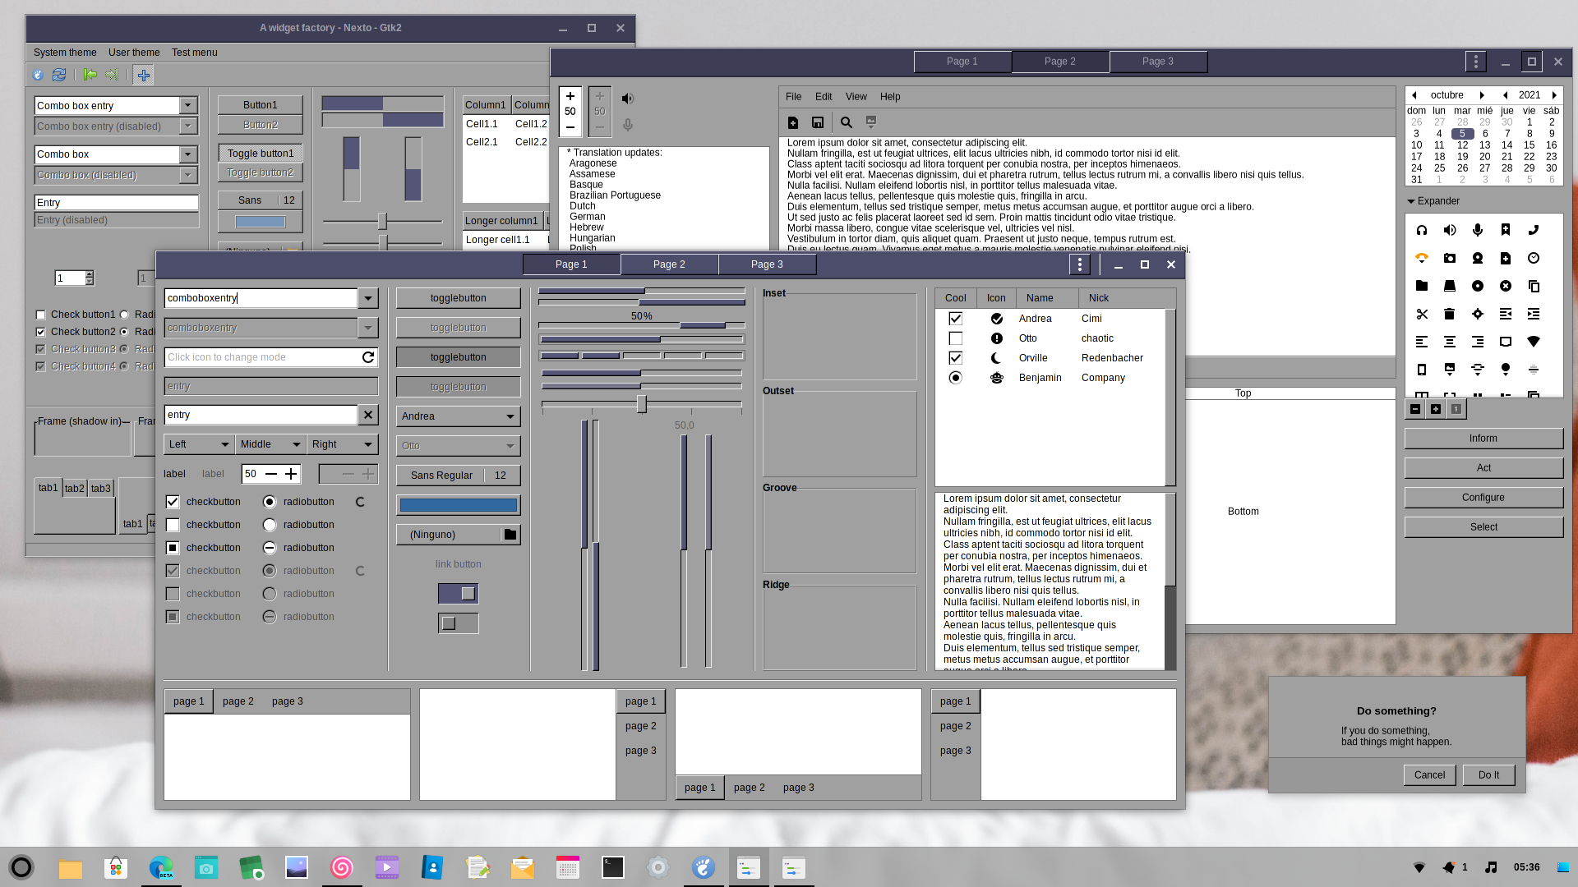The width and height of the screenshot is (1578, 887).
Task: Click the headphones icon in the icon grid
Action: pos(1422,230)
